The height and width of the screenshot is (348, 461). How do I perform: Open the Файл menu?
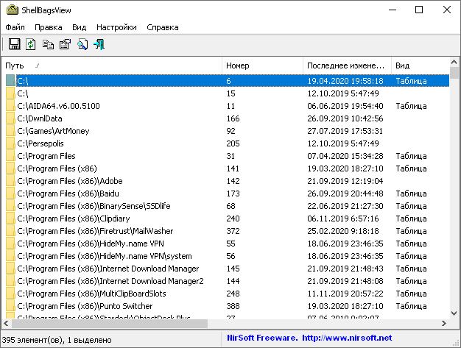15,27
